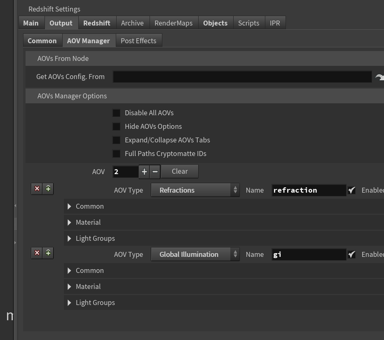The width and height of the screenshot is (384, 340).
Task: Insert AOV before refraction using green plus
Action: click(48, 189)
